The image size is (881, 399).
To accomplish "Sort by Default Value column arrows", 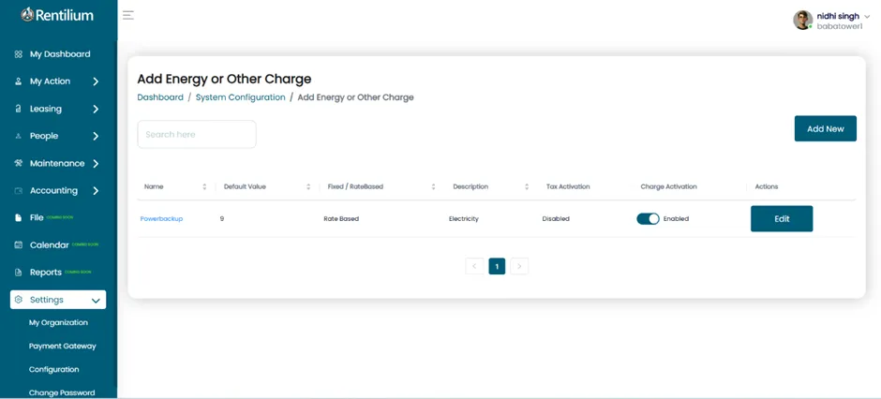I will tap(308, 187).
